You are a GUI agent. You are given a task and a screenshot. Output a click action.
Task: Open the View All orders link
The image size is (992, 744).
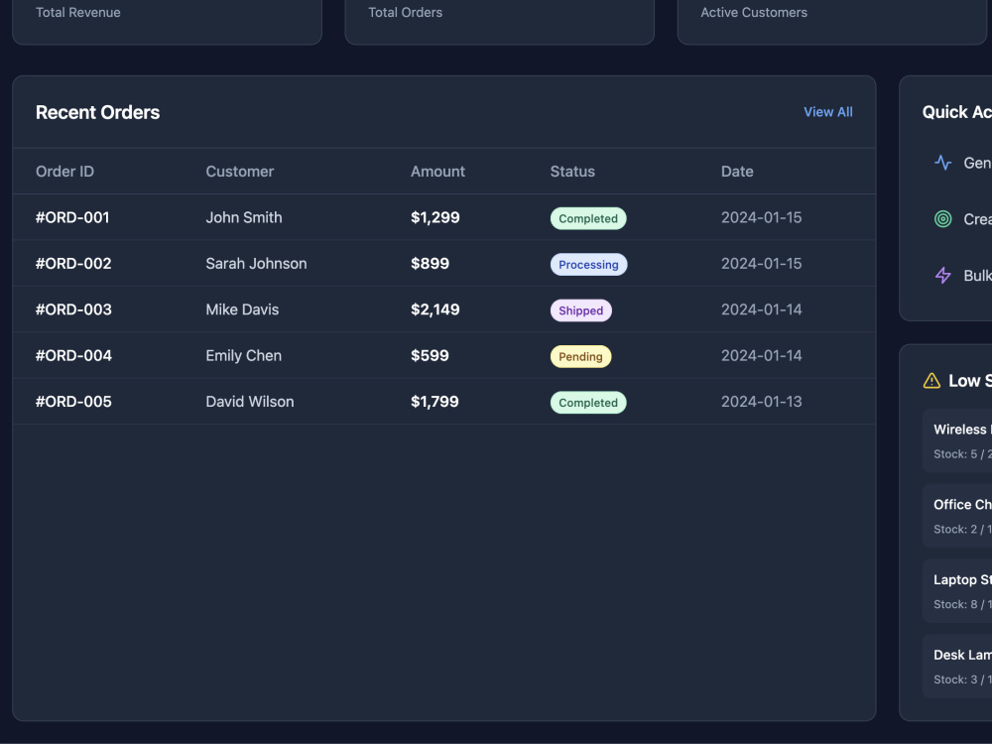point(827,112)
